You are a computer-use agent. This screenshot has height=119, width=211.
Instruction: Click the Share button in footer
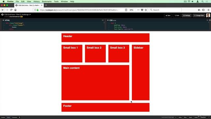(185, 117)
